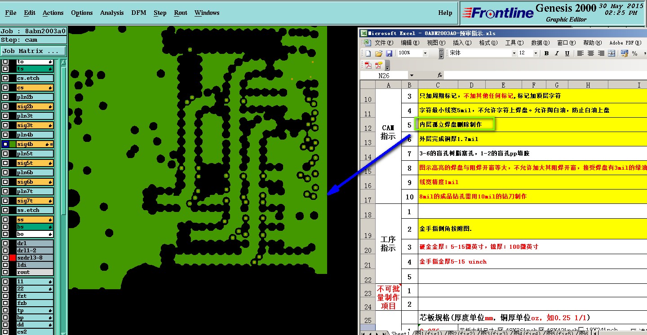This screenshot has width=647, height=335.
Task: Click hand icon on sig4b layer row
Action: tap(47, 144)
